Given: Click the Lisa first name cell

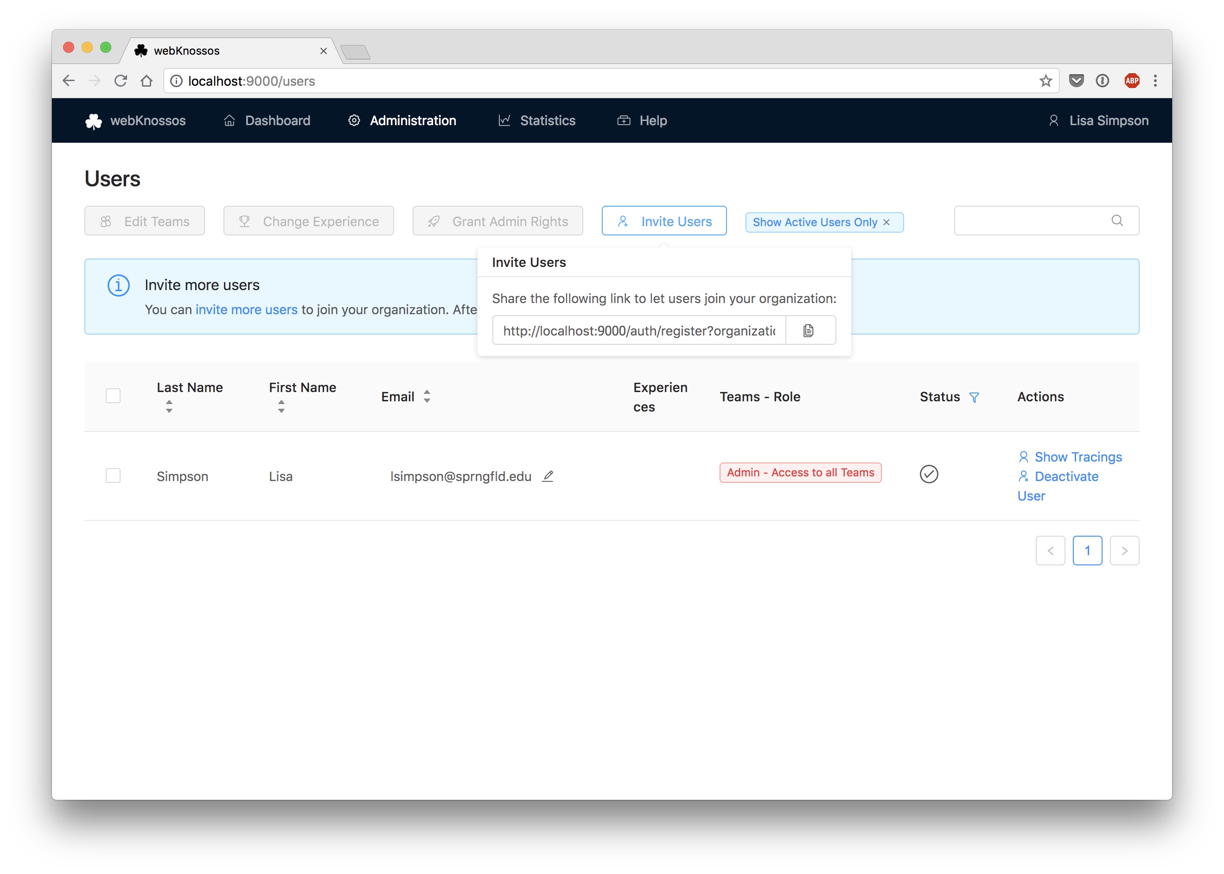Looking at the screenshot, I should (280, 476).
